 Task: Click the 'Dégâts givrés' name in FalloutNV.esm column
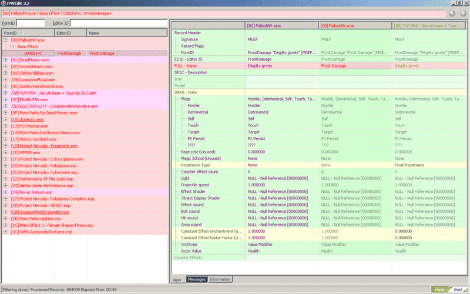pos(260,66)
